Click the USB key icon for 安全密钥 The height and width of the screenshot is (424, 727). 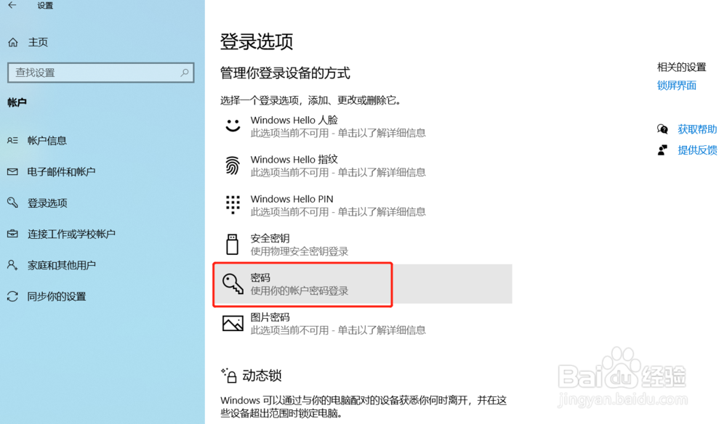pyautogui.click(x=233, y=244)
